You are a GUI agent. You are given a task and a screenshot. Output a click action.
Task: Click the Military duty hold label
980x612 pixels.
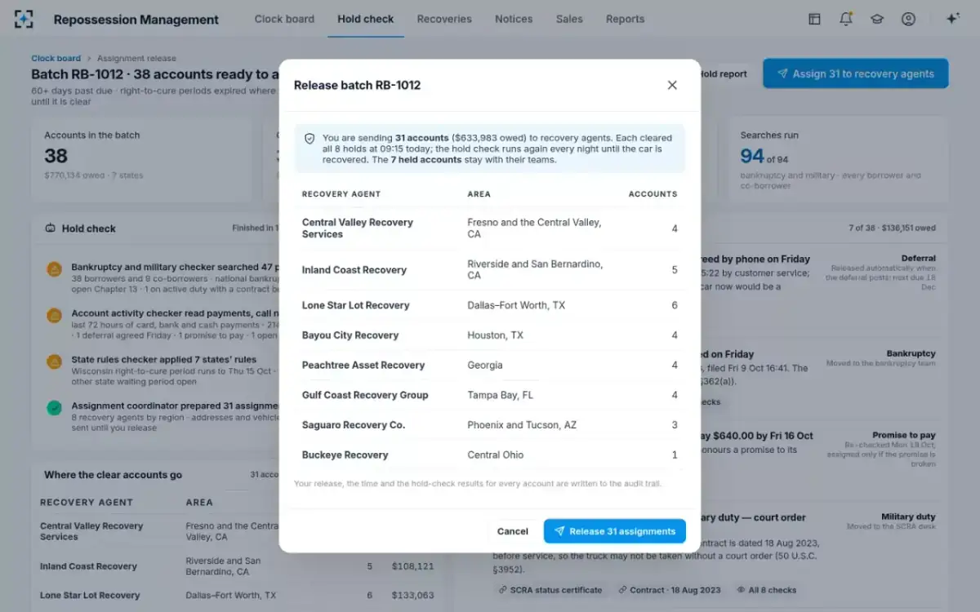click(908, 517)
